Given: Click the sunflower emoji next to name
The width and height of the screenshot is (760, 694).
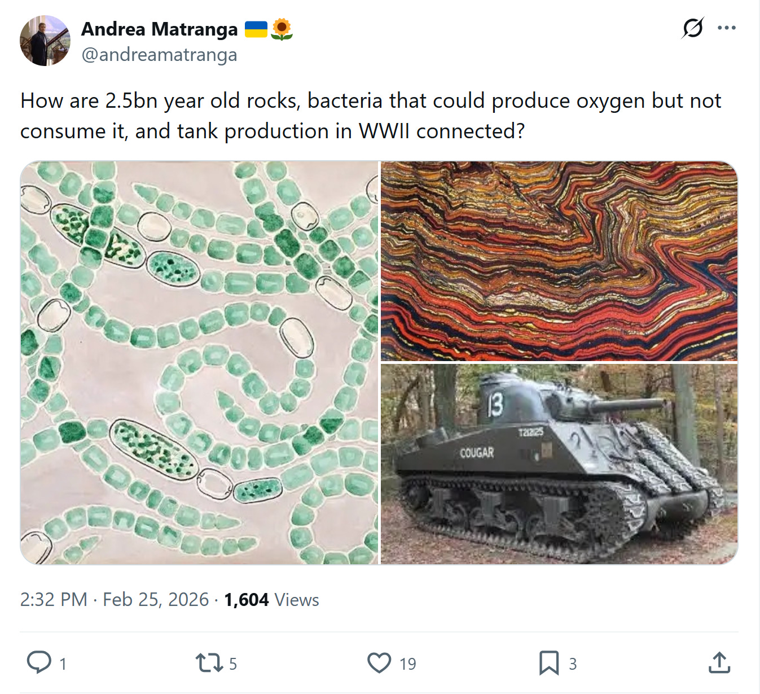Looking at the screenshot, I should [x=282, y=29].
